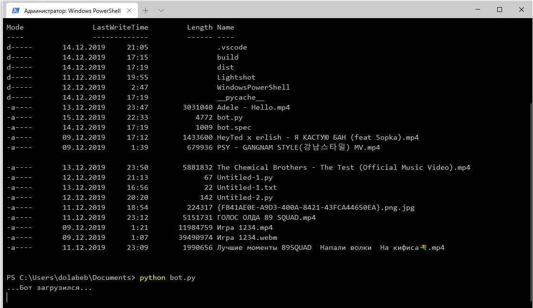Select the Администратор: Windows PowerShell tab
This screenshot has height=308, width=533.
[72, 10]
